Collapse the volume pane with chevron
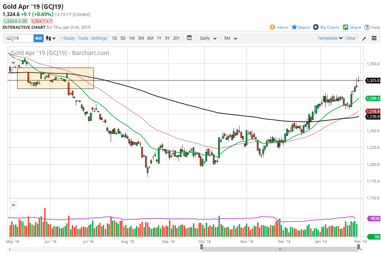381x253 pixels. (x=13, y=205)
